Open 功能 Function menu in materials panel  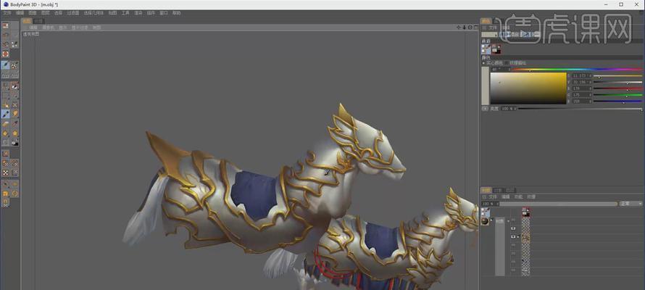518,197
